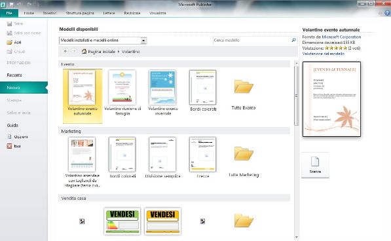Click the Chiudi icon
The height and width of the screenshot is (241, 391).
click(x=9, y=52)
